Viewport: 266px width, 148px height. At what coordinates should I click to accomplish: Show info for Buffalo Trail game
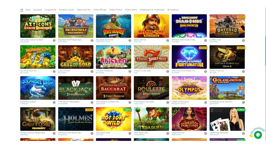coord(243,41)
